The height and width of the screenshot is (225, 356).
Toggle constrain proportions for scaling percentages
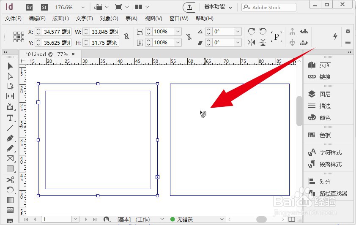[x=189, y=37]
